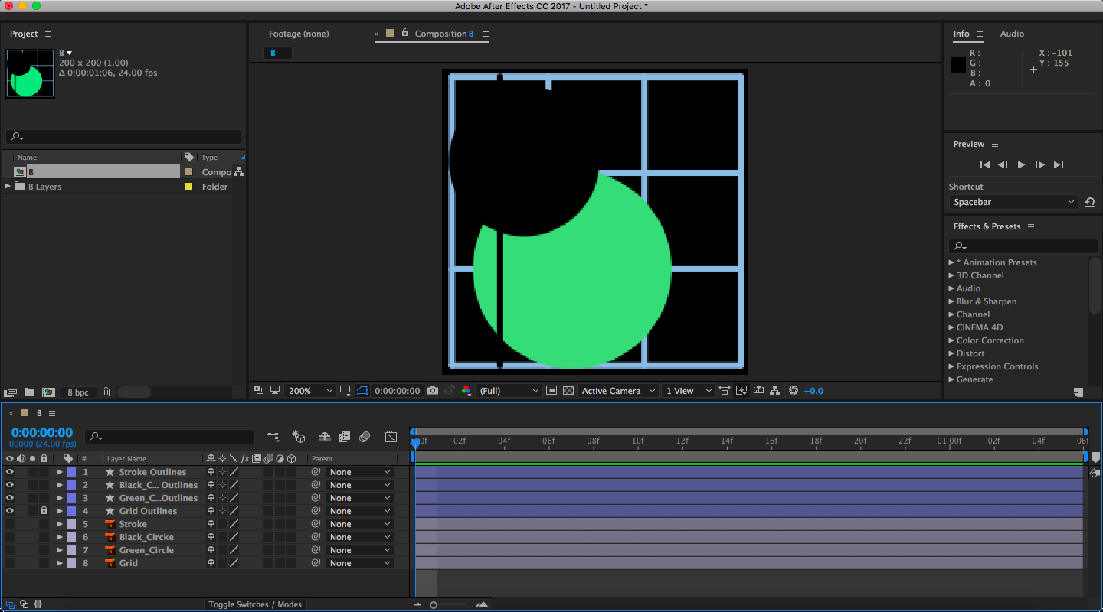The height and width of the screenshot is (612, 1103).
Task: Toggle the hide shy layers icon in timeline
Action: pyautogui.click(x=325, y=437)
